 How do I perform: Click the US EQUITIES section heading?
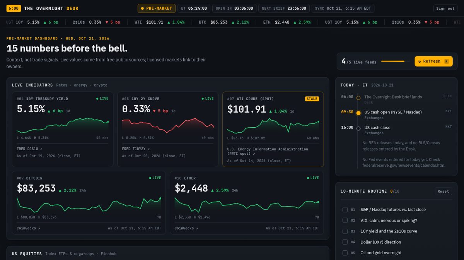27,254
